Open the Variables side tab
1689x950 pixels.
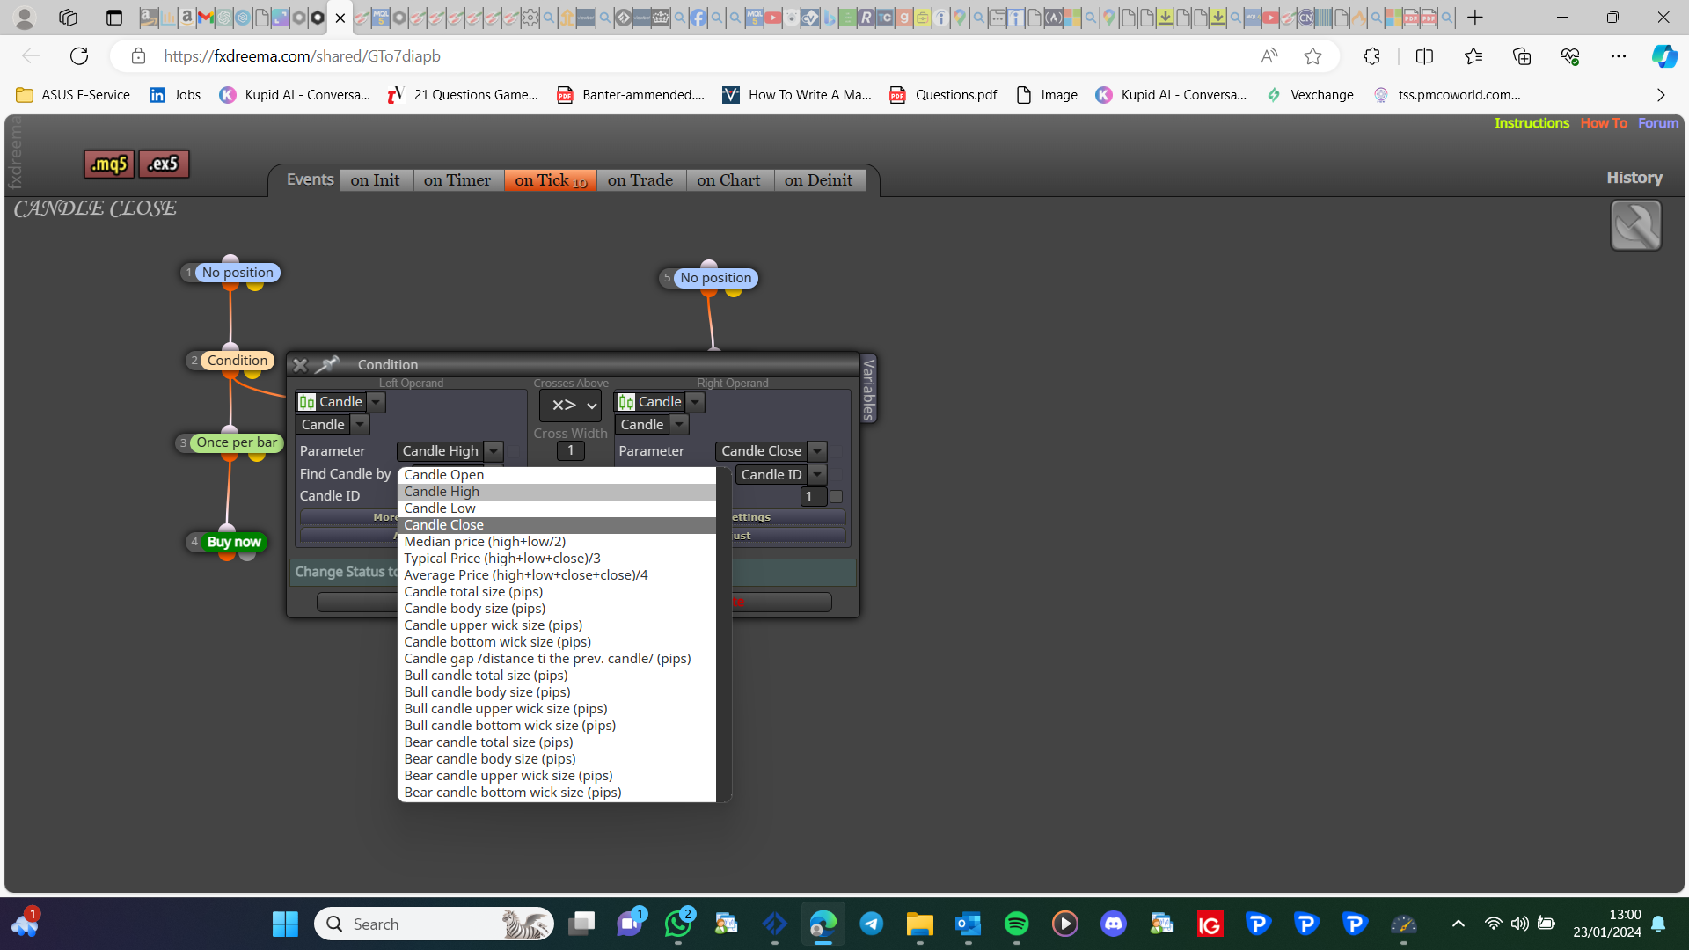(868, 389)
